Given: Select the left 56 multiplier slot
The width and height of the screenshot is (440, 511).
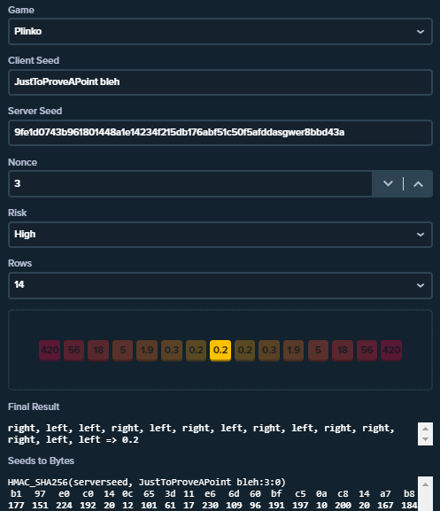Looking at the screenshot, I should click(x=74, y=351).
